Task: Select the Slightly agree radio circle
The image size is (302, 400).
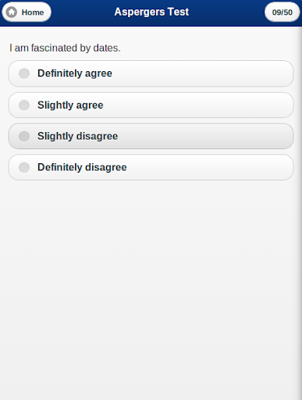Action: pyautogui.click(x=24, y=105)
